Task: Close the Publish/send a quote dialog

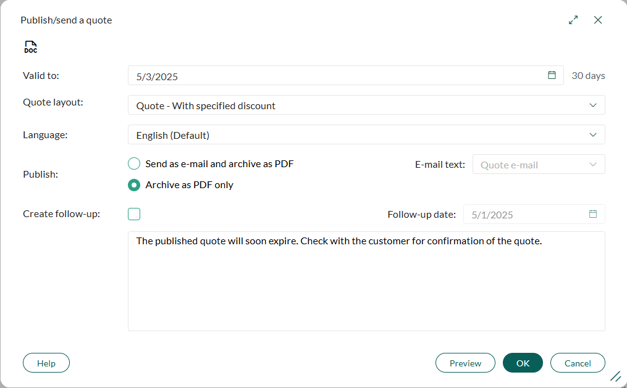Action: [598, 20]
